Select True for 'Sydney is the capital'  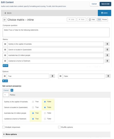(x=33, y=102)
